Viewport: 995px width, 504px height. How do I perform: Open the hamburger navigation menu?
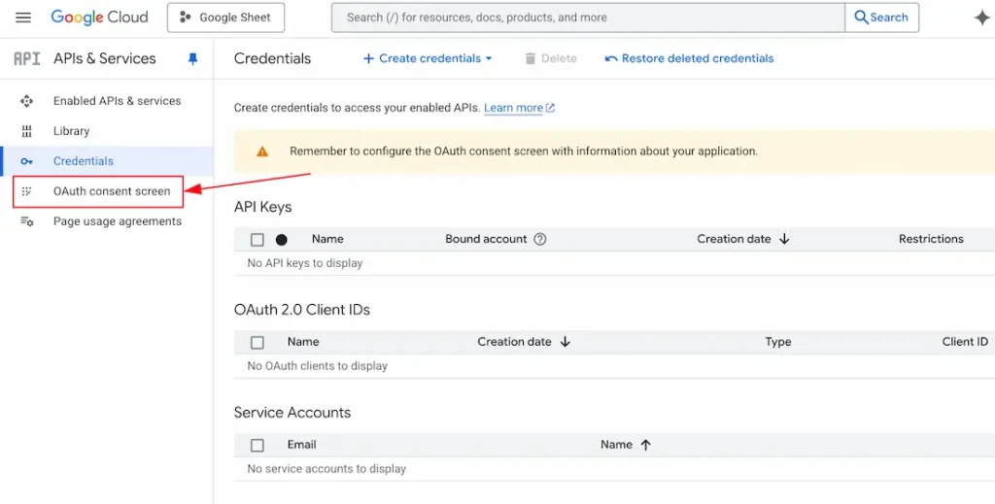(23, 17)
